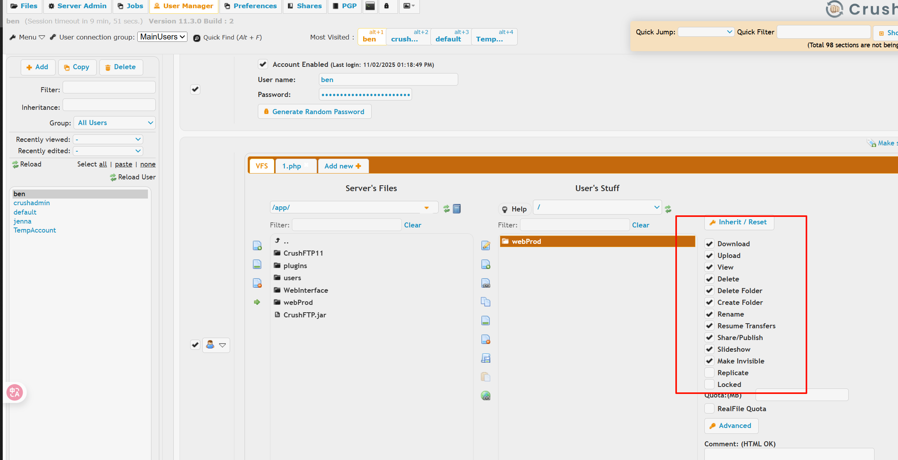Enable the Replicate checkbox
Screen dimensions: 898x460
709,372
